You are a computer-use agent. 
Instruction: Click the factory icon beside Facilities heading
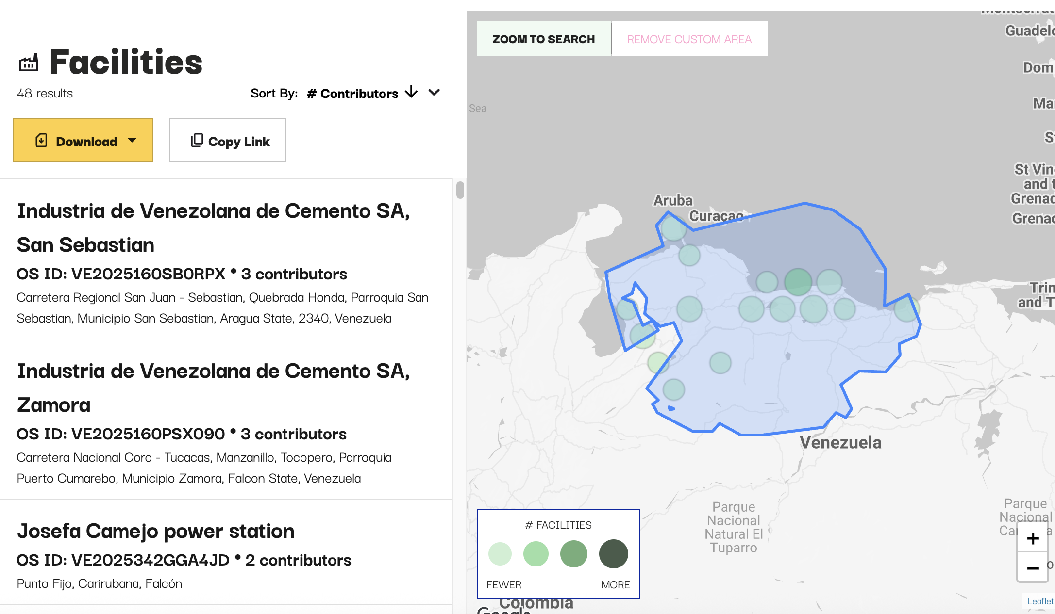tap(29, 63)
